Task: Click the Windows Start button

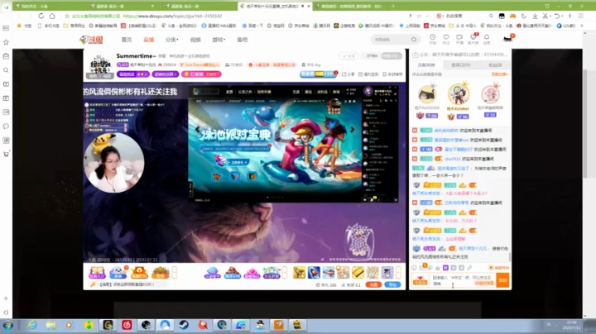Action: (7, 325)
